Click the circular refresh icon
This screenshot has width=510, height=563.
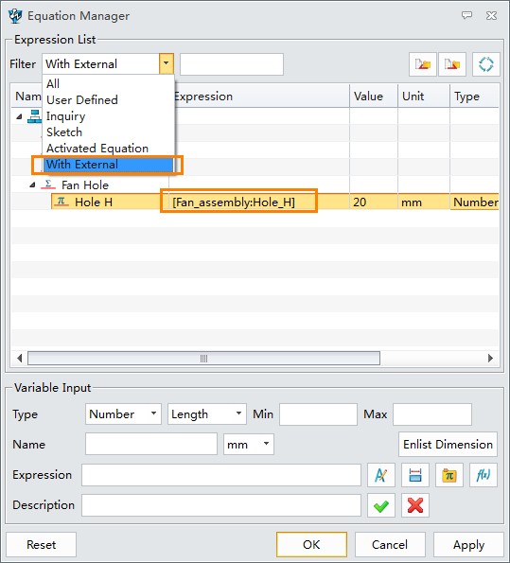coord(486,64)
